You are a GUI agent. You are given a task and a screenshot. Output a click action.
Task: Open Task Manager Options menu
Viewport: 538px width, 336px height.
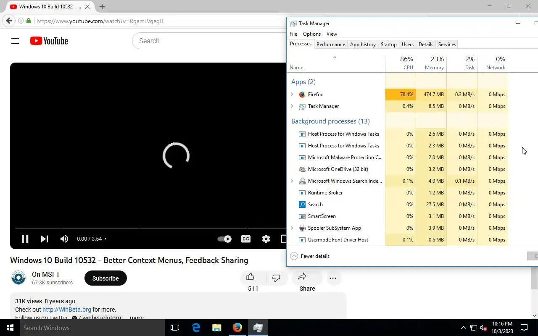(x=312, y=34)
